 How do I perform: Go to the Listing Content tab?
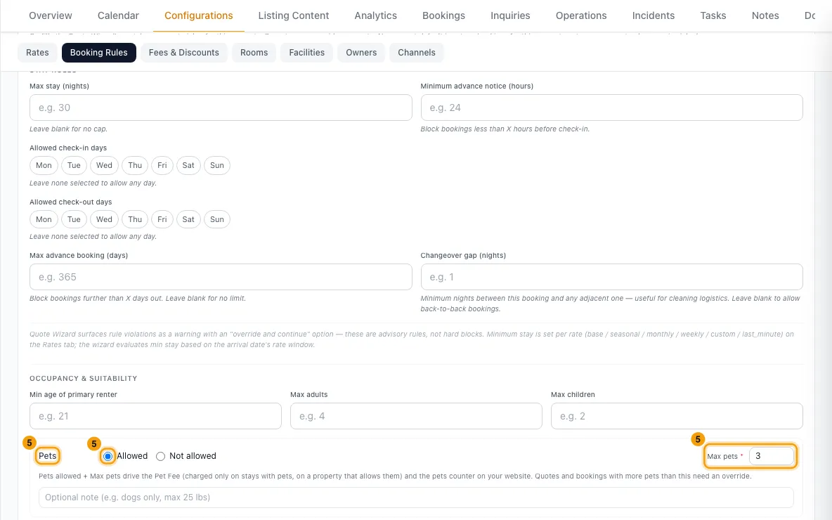(294, 16)
